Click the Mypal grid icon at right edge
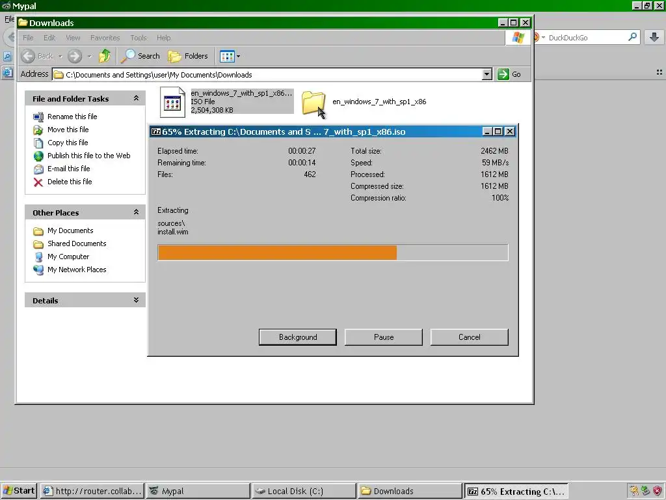The width and height of the screenshot is (666, 500). tap(659, 73)
